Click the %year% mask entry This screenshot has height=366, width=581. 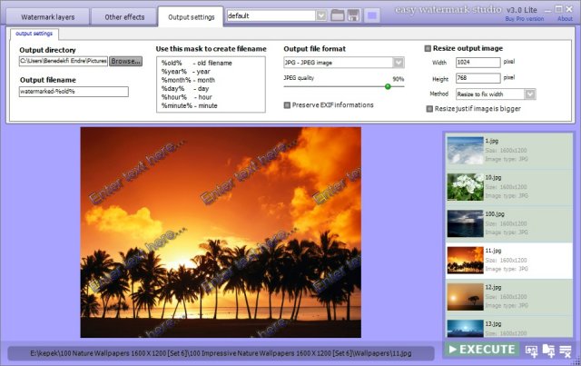185,72
